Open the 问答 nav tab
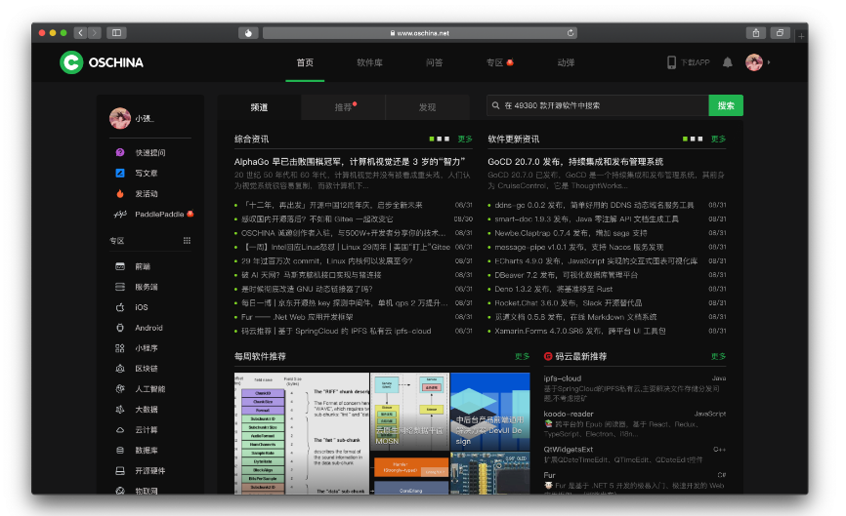This screenshot has width=846, height=516. coord(434,62)
